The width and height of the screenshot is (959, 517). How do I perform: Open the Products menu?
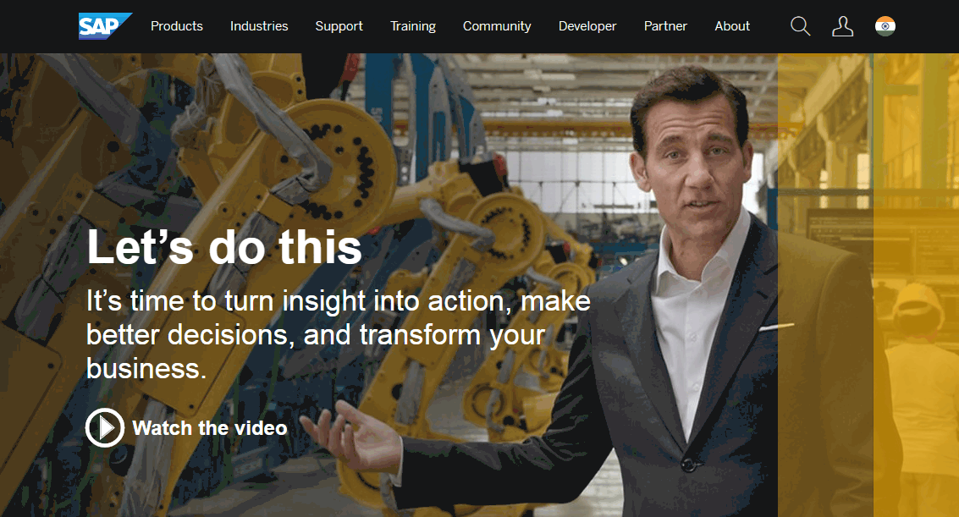[x=177, y=26]
